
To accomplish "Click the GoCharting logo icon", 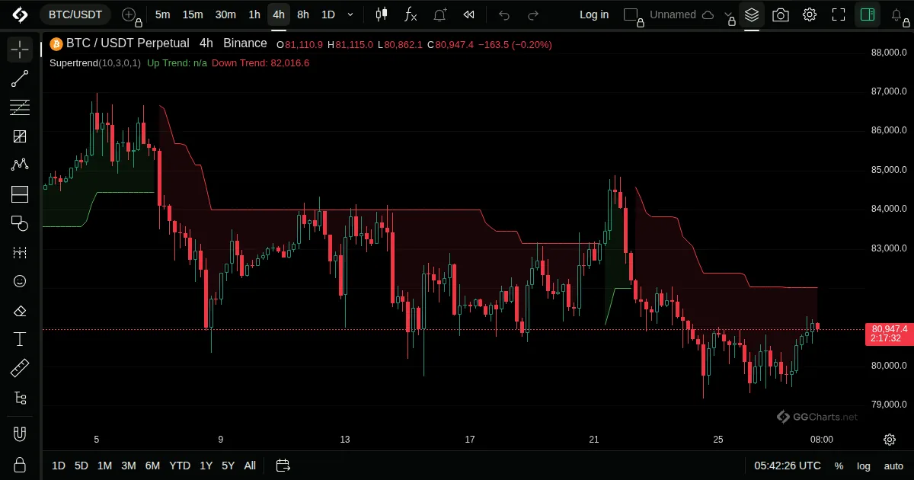I will 20,14.
